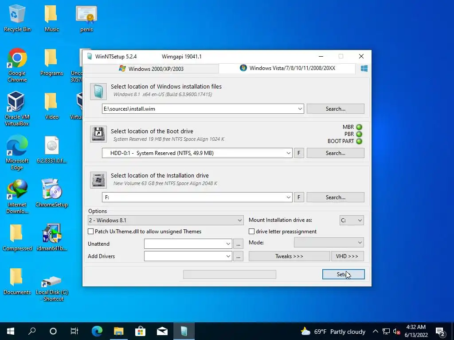454x340 pixels.
Task: Switch to Windows Vista/7/8/10/11 tab
Action: (287, 68)
